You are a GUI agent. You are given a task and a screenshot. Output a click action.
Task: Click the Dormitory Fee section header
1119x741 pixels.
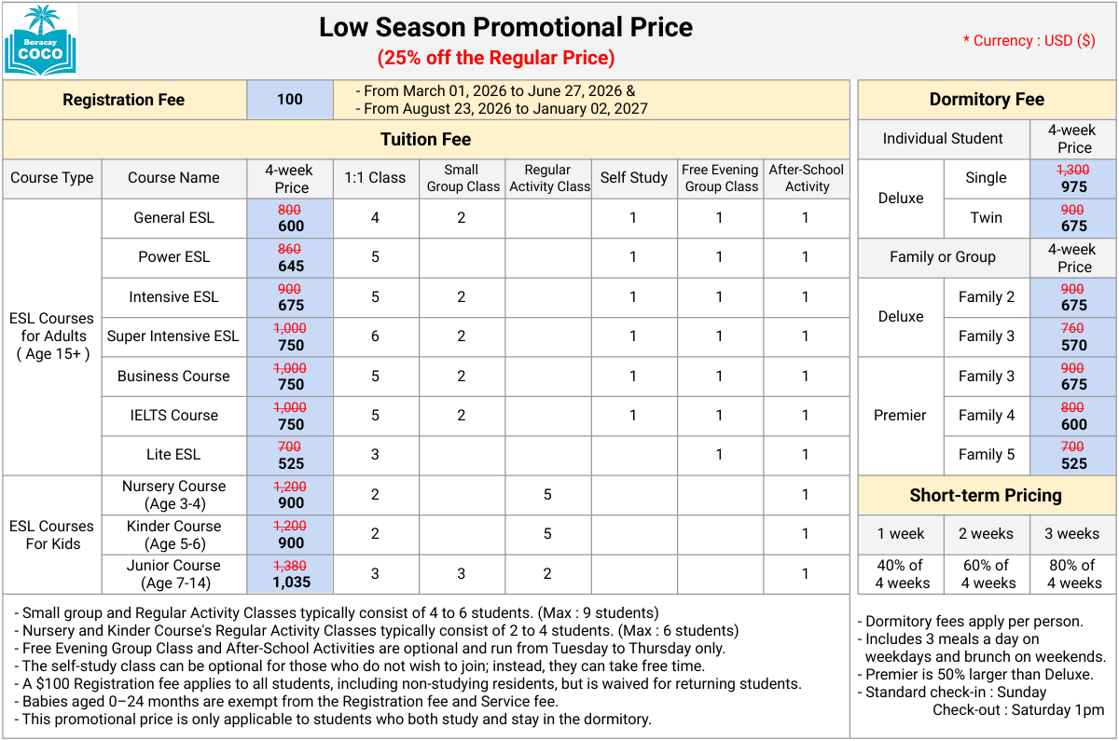[x=987, y=100]
